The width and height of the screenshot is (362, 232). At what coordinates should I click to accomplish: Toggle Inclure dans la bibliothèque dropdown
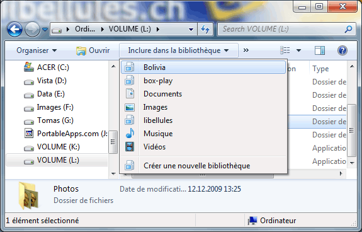click(x=178, y=50)
